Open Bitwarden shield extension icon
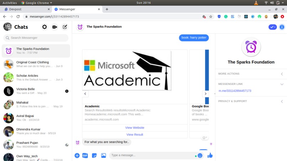This screenshot has width=287, height=161. pyautogui.click(x=219, y=17)
